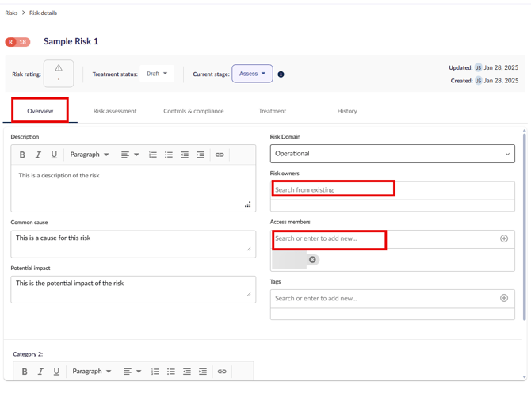This screenshot has width=531, height=393.
Task: Expand the Risk Domain Operational dropdown
Action: [392, 154]
